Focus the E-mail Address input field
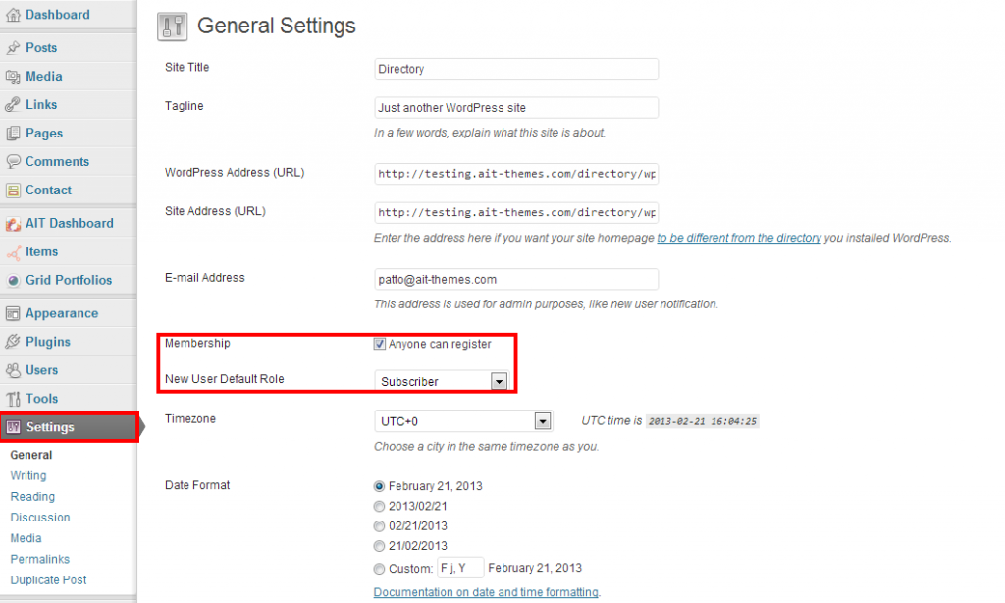Screen dimensions: 1005x603 click(516, 279)
